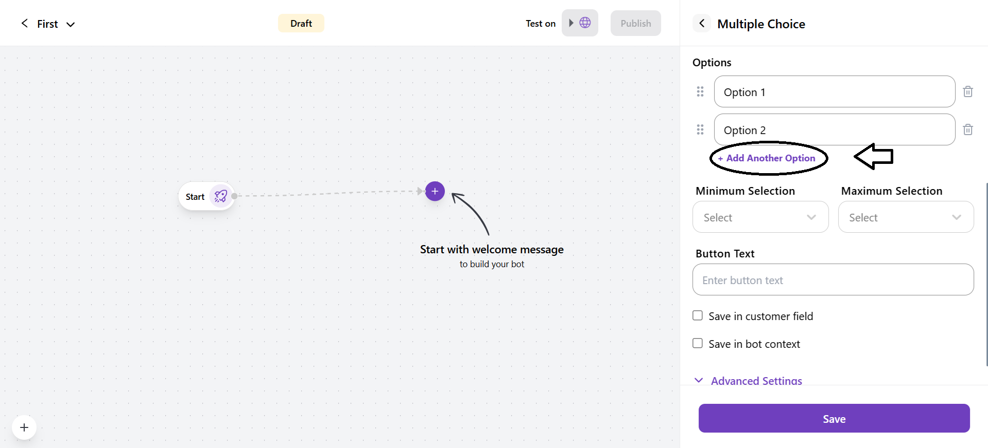This screenshot has height=448, width=988.
Task: Click the Publish button
Action: pos(635,23)
